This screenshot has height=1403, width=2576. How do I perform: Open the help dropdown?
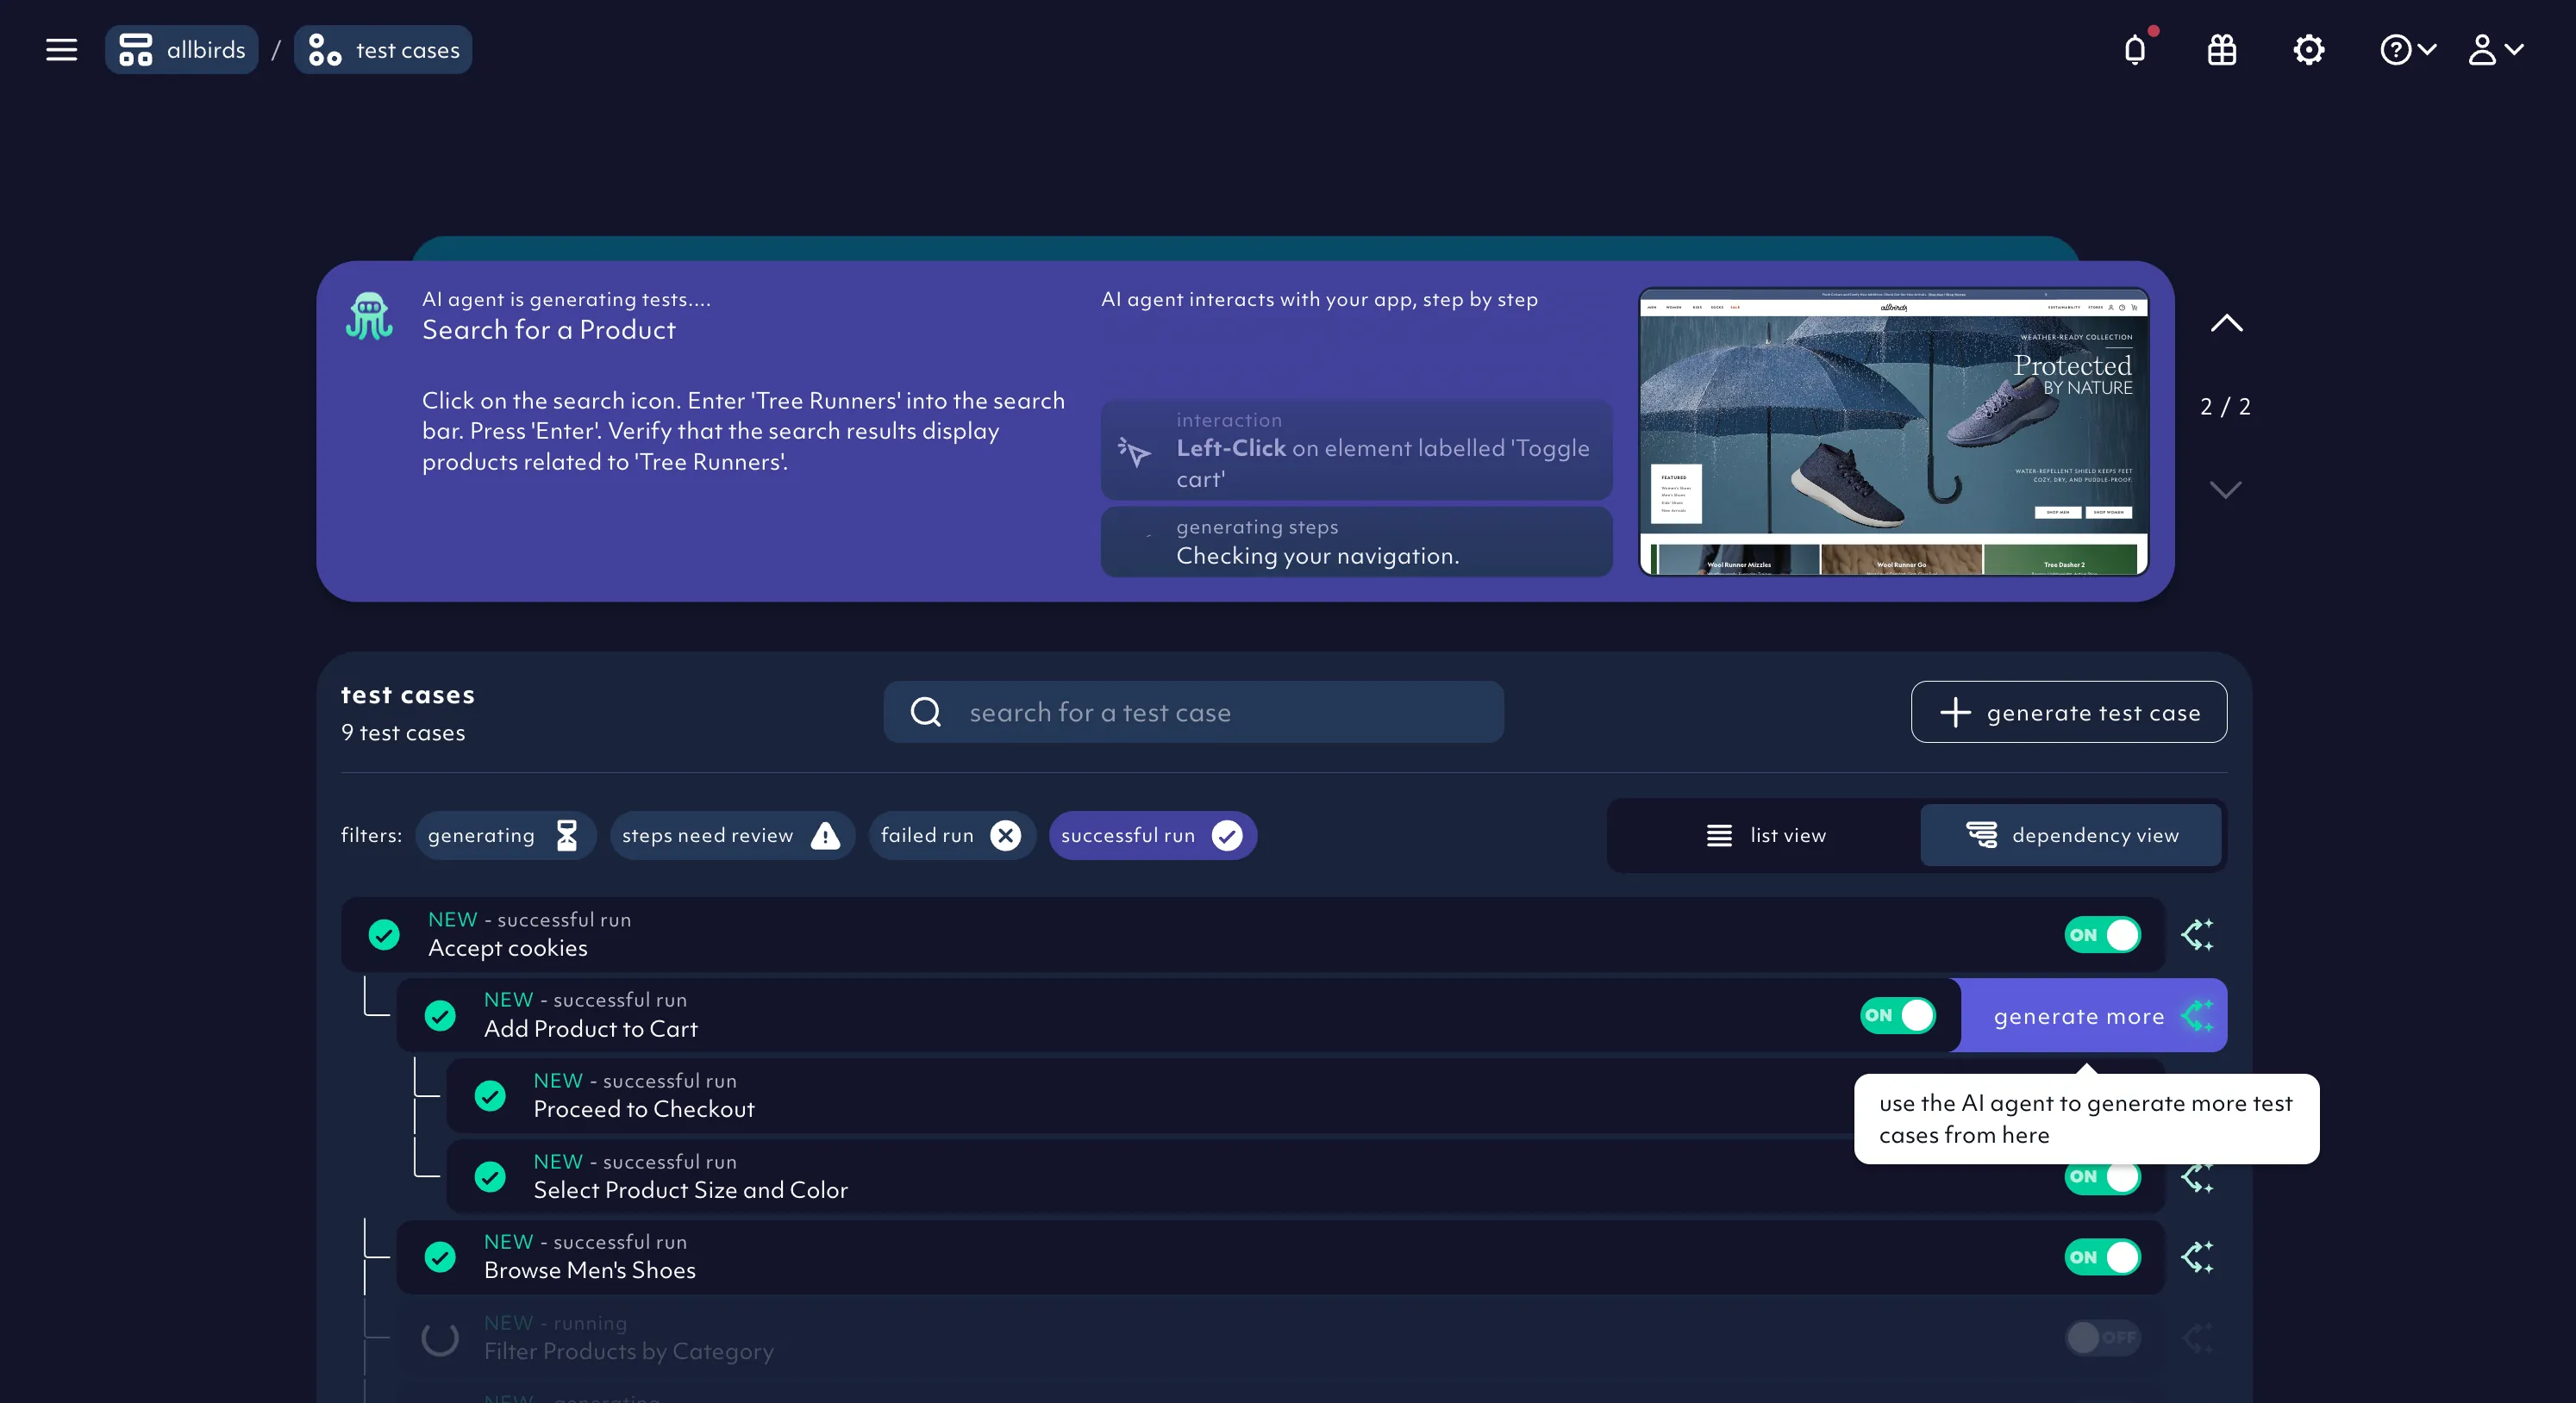2407,49
